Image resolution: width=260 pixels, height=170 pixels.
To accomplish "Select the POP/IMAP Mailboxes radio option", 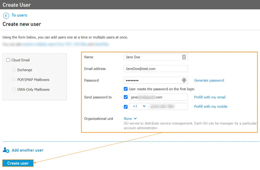I will point(14,79).
